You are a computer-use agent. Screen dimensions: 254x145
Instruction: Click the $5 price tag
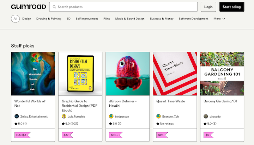208,135
